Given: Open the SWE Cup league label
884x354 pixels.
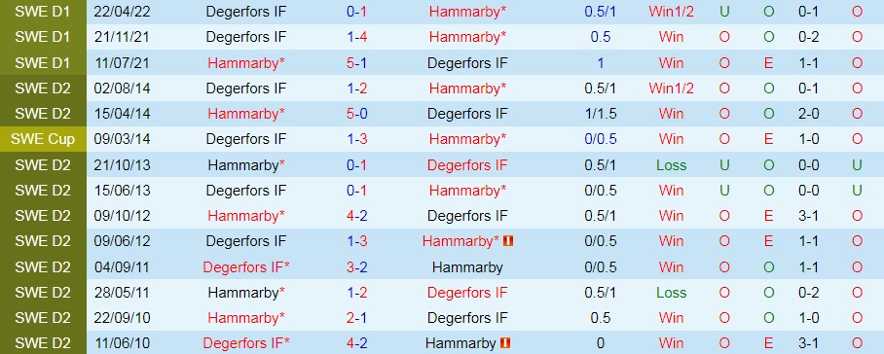Looking at the screenshot, I should (x=43, y=140).
